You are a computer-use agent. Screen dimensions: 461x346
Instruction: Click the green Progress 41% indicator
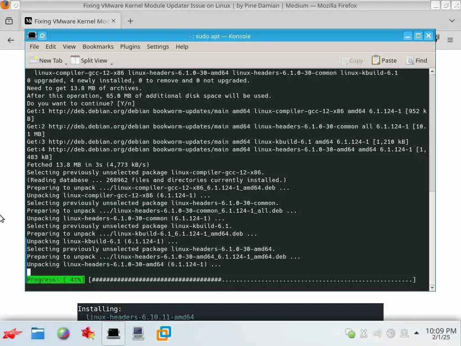click(55, 279)
